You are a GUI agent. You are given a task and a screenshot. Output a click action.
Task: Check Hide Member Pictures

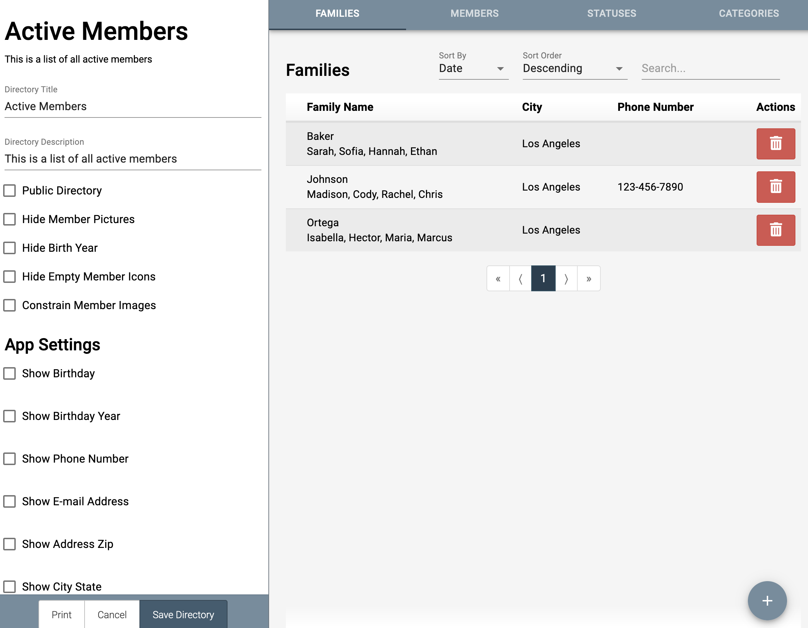[10, 219]
